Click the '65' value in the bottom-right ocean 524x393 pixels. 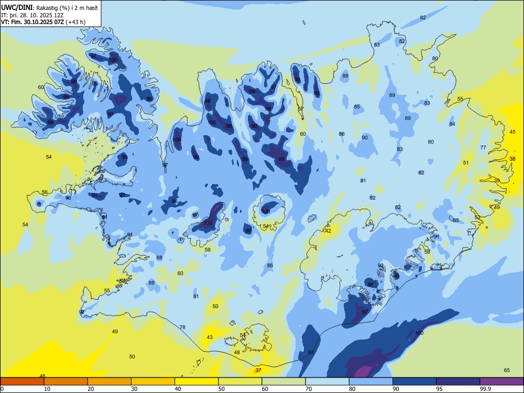click(x=507, y=370)
